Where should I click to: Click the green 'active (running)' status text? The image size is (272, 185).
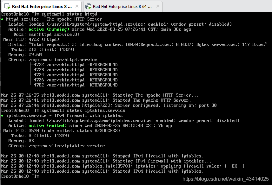[x=49, y=29]
